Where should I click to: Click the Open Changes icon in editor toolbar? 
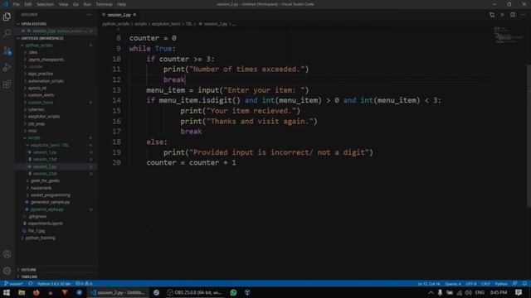coord(492,15)
